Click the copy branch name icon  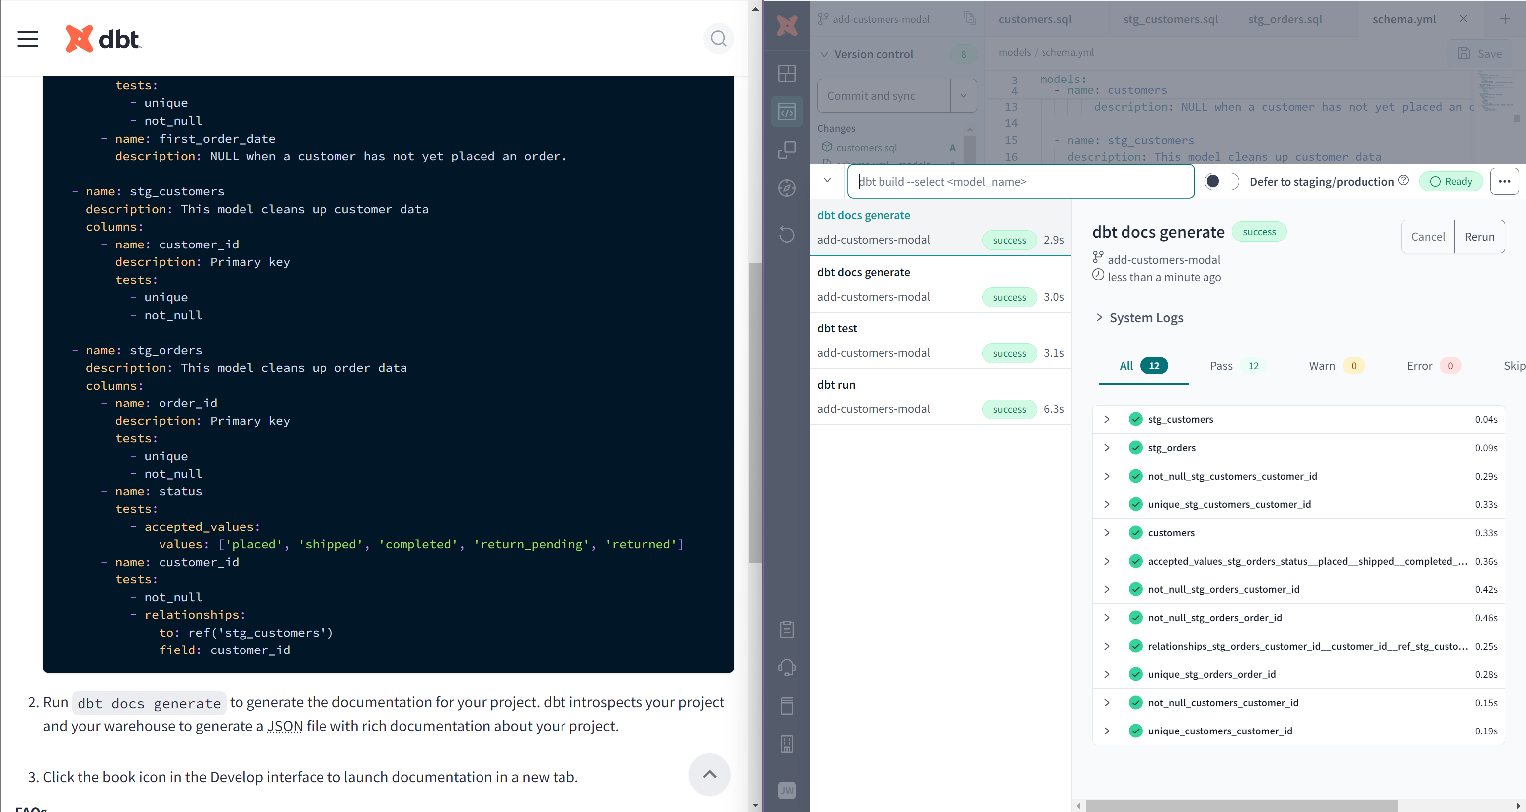970,18
